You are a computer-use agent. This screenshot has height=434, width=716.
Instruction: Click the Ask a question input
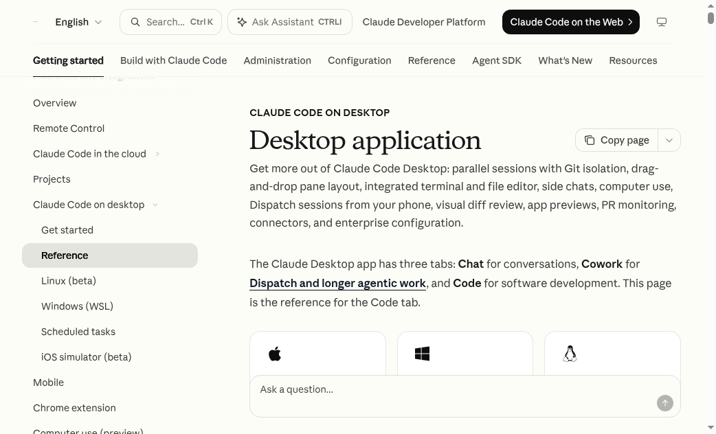465,396
